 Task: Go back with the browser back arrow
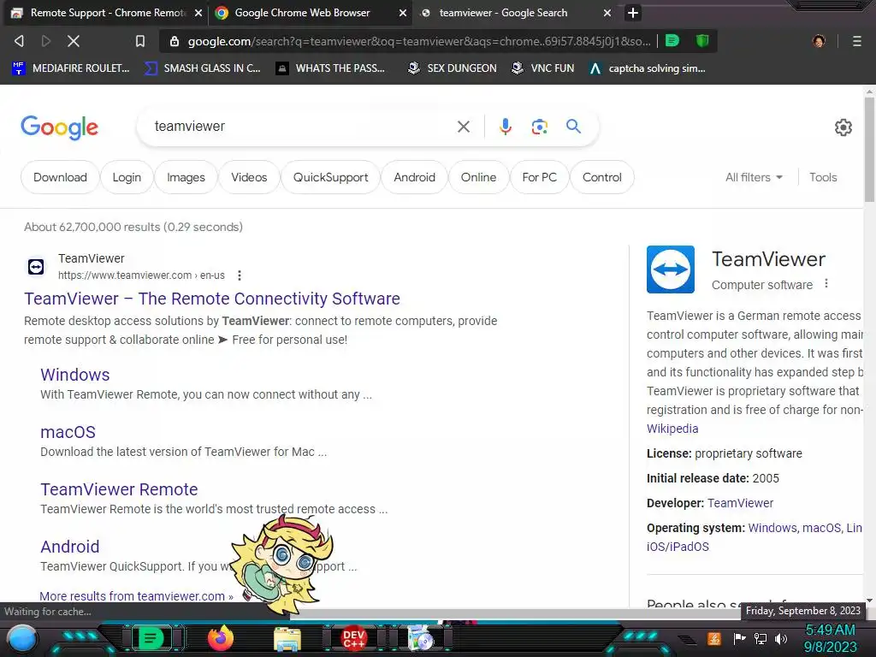[x=19, y=41]
